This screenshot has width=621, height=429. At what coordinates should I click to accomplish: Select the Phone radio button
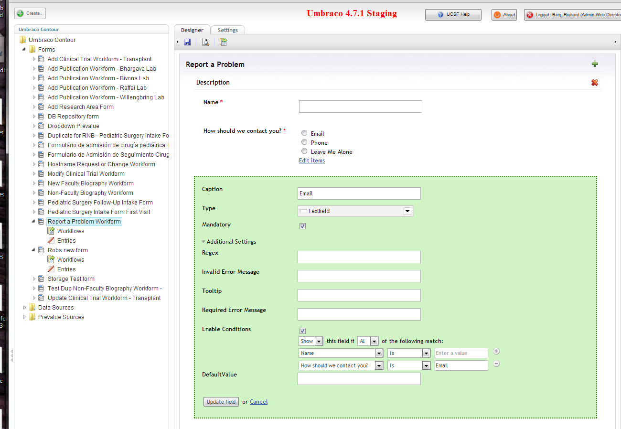pos(304,142)
